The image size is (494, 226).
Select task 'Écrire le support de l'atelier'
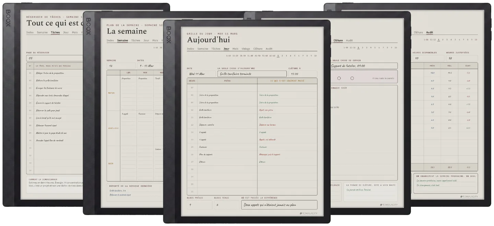click(x=48, y=103)
